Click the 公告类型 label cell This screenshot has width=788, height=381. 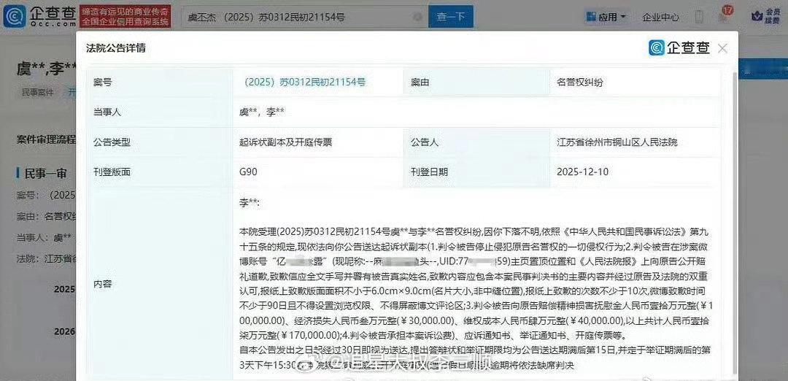coord(160,142)
